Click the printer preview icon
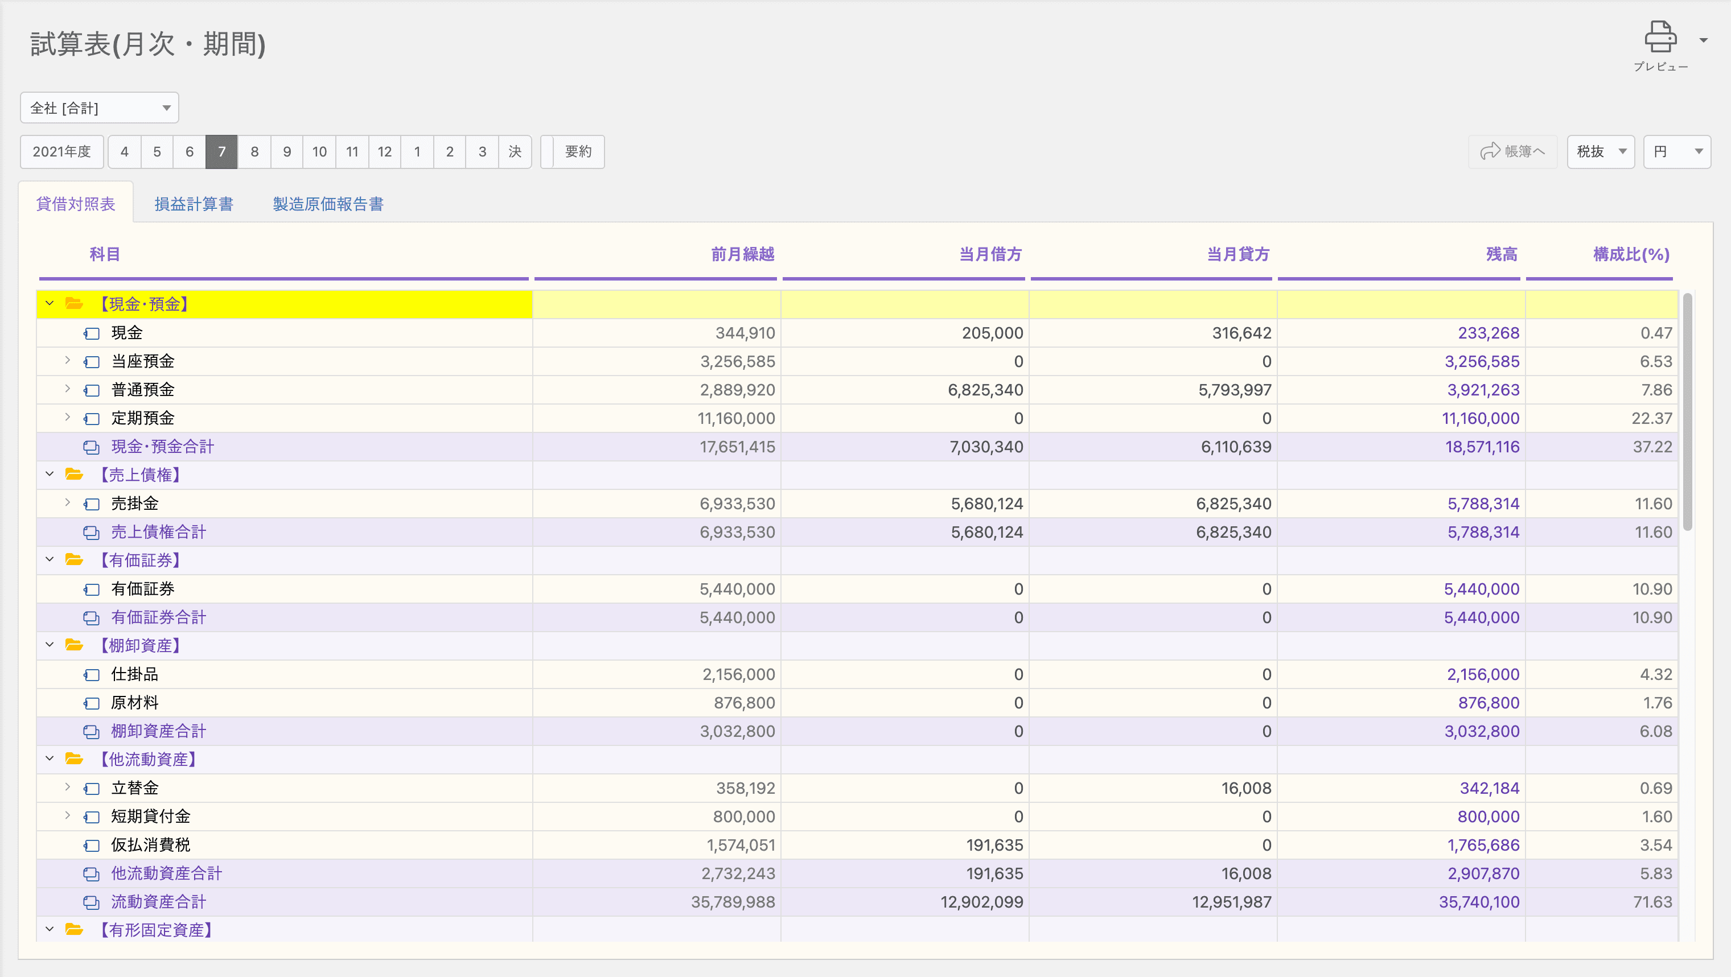Viewport: 1731px width, 977px height. click(1660, 37)
